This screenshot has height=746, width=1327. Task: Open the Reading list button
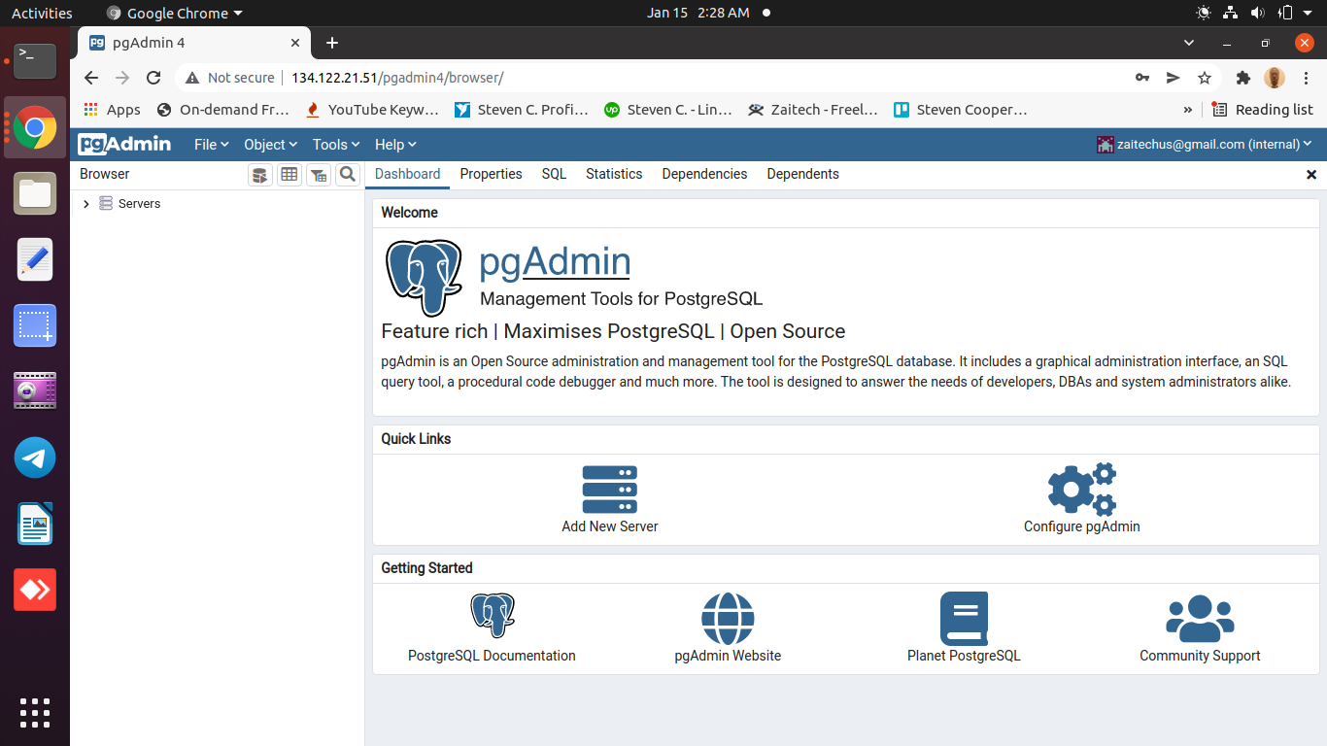(x=1262, y=110)
